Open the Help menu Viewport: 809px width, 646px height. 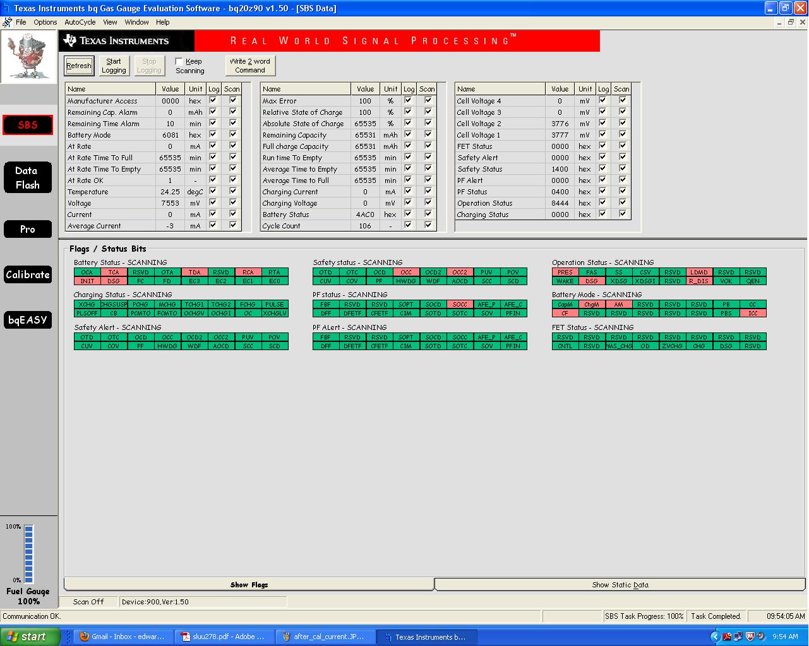163,22
